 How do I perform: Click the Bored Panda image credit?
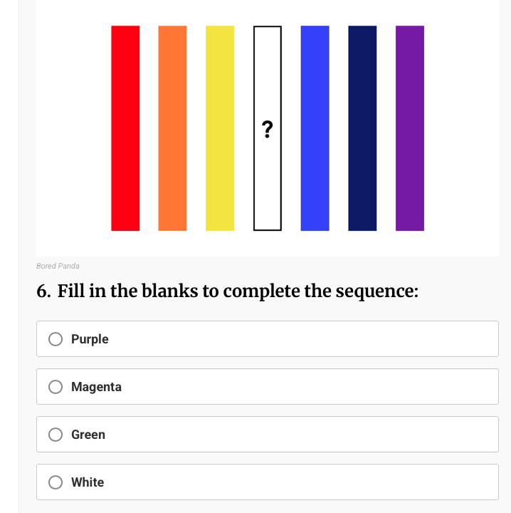(58, 266)
